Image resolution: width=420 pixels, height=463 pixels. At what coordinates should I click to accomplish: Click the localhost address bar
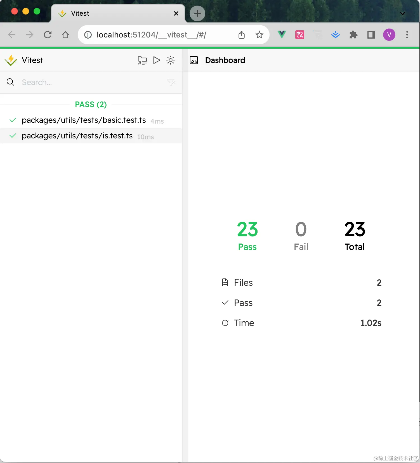coord(174,35)
